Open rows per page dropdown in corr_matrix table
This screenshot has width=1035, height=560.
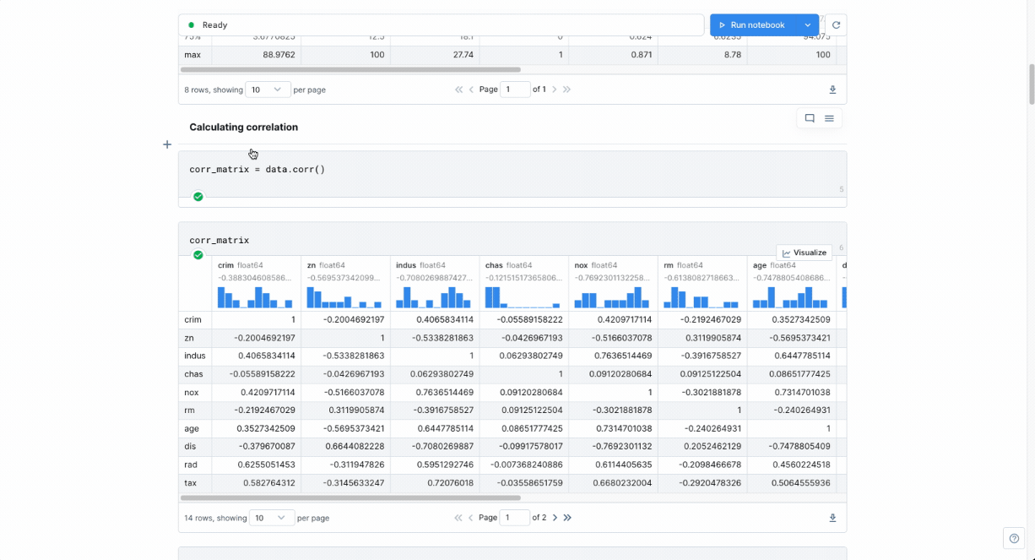pyautogui.click(x=273, y=518)
